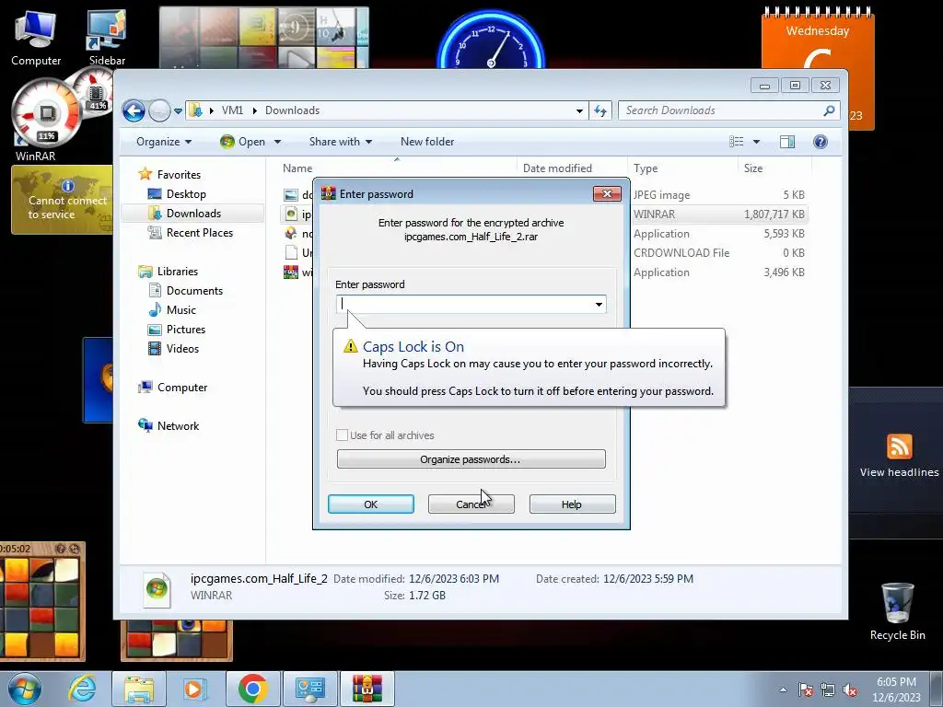The image size is (943, 707).
Task: Launch Internet Explorer from taskbar
Action: 82,689
